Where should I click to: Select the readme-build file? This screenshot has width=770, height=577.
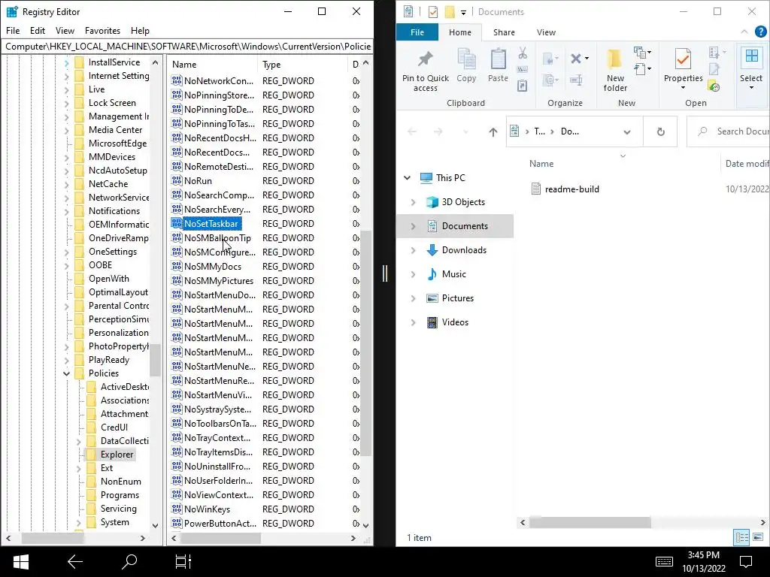tap(571, 189)
